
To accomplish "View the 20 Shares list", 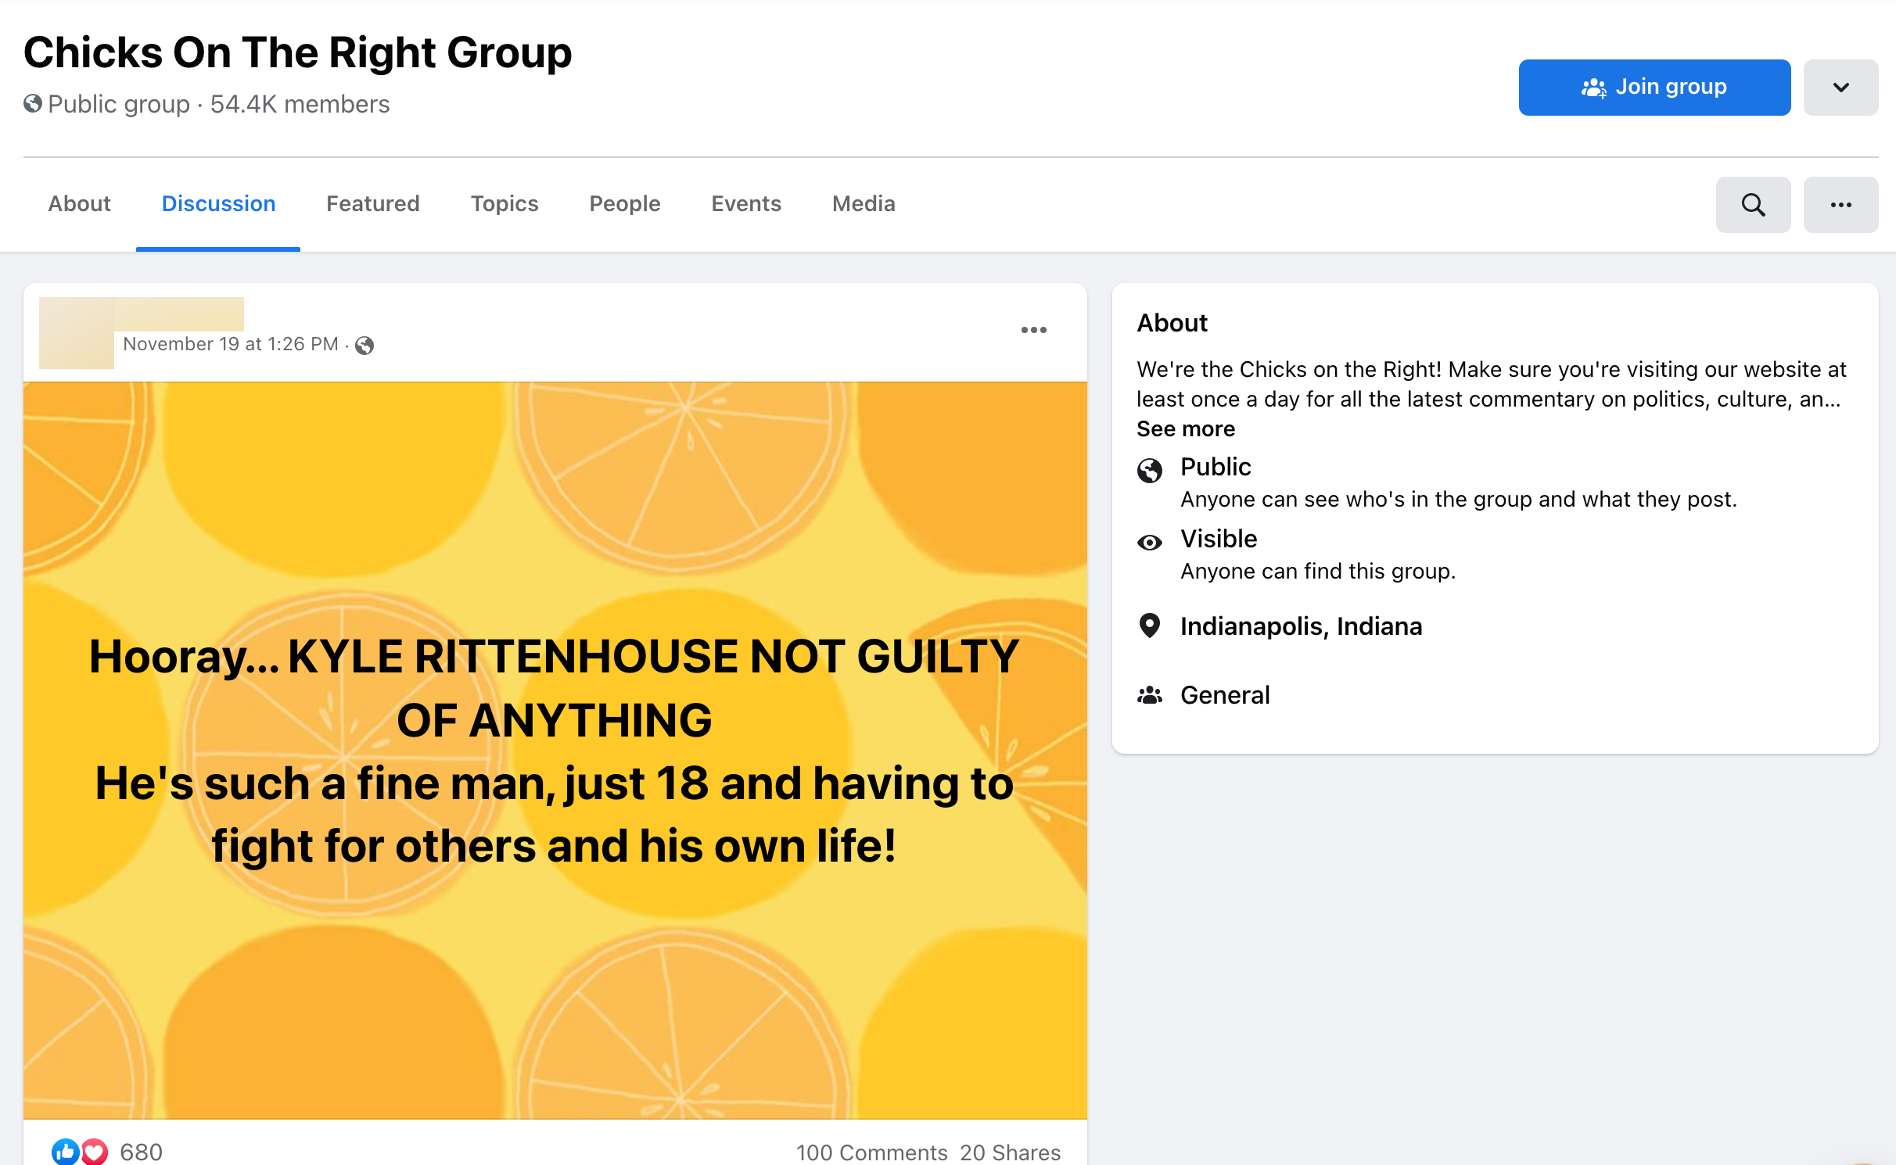I will 1010,1152.
